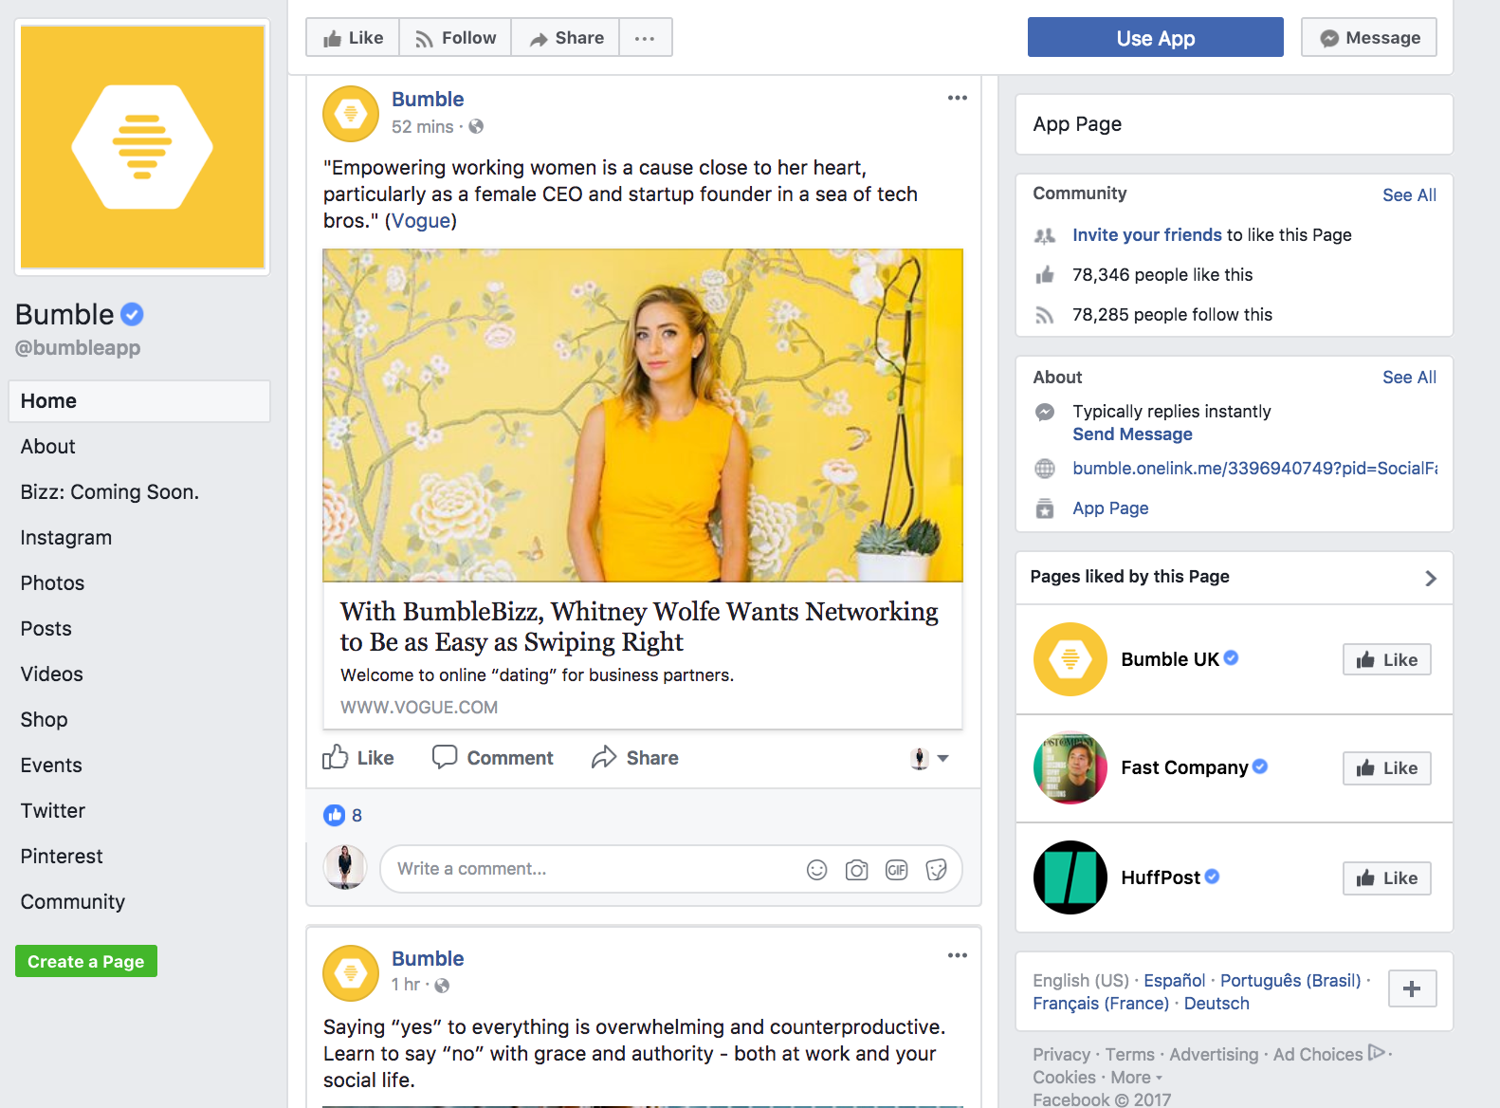Screen dimensions: 1500x1108
Task: Click the public globe icon on 52 mins post
Action: (476, 126)
